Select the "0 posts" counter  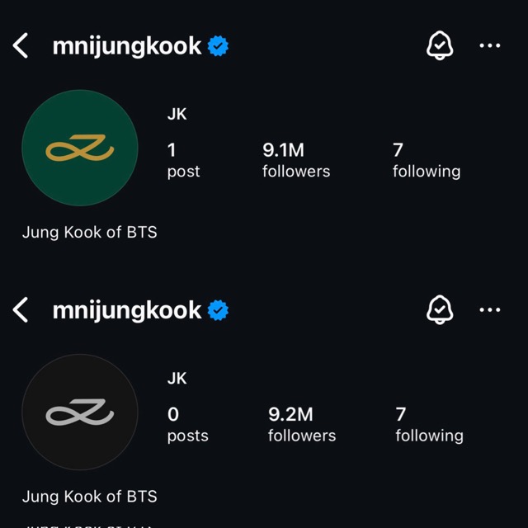tap(187, 424)
